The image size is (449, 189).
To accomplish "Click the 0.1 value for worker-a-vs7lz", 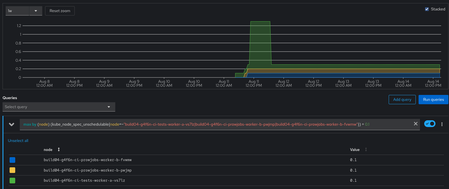I will (353, 180).
